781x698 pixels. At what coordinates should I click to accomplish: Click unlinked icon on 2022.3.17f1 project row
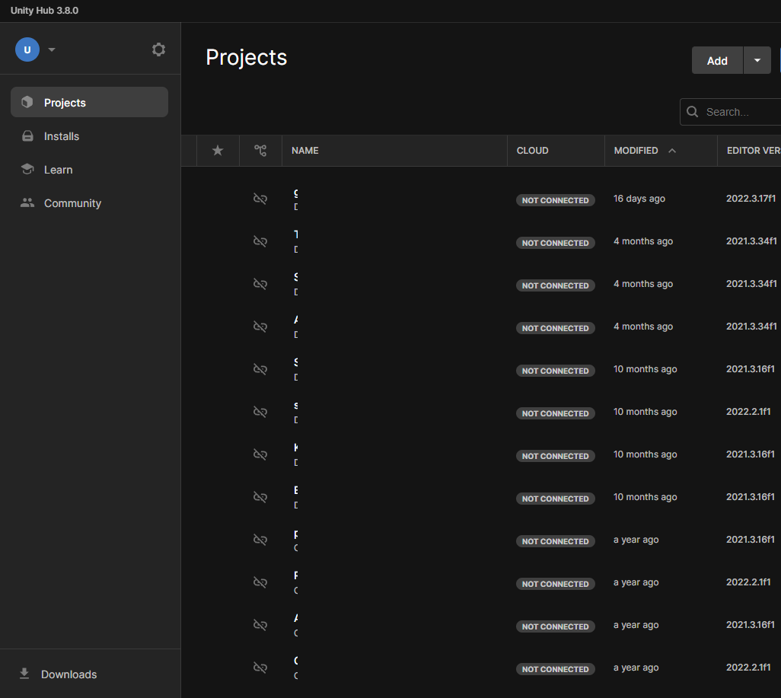[260, 199]
